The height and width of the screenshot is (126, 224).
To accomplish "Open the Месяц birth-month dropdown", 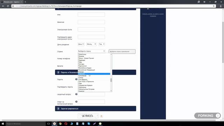I will point(91,44).
